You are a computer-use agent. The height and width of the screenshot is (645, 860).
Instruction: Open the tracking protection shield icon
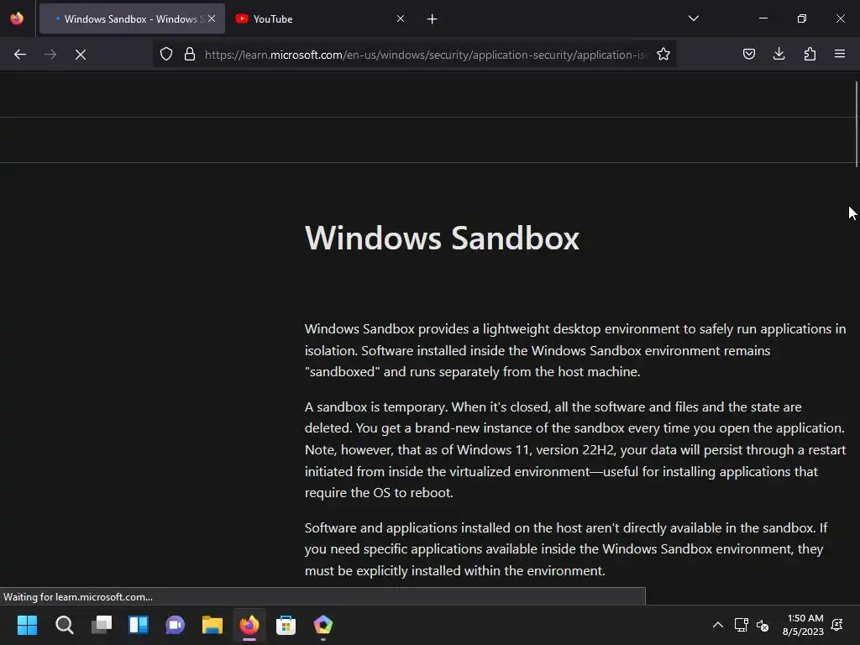pos(166,55)
